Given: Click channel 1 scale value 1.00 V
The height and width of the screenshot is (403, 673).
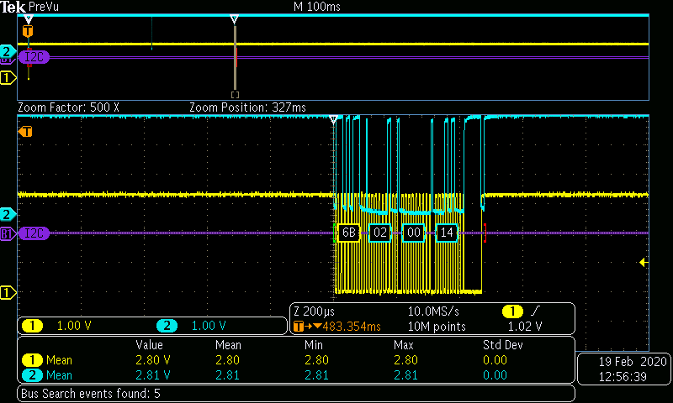Looking at the screenshot, I should pos(74,326).
